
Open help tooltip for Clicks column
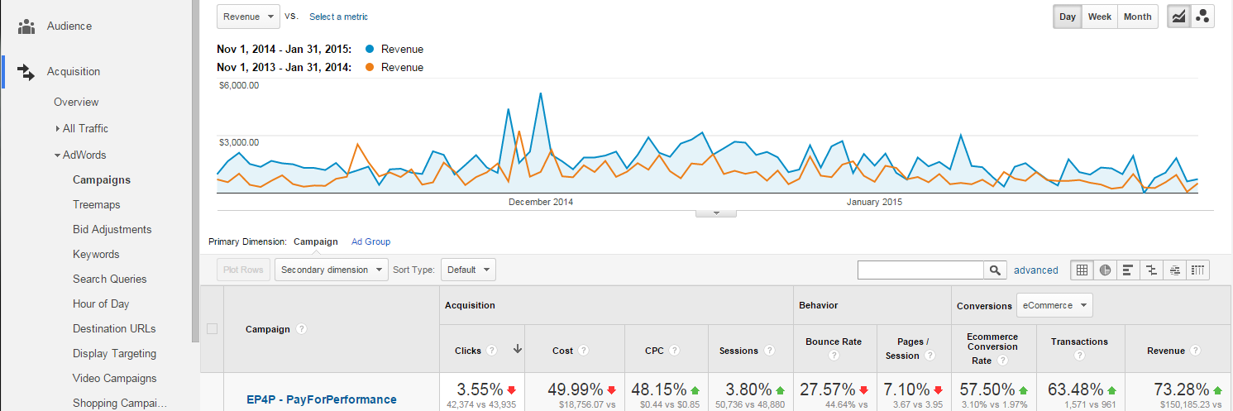[x=492, y=351]
